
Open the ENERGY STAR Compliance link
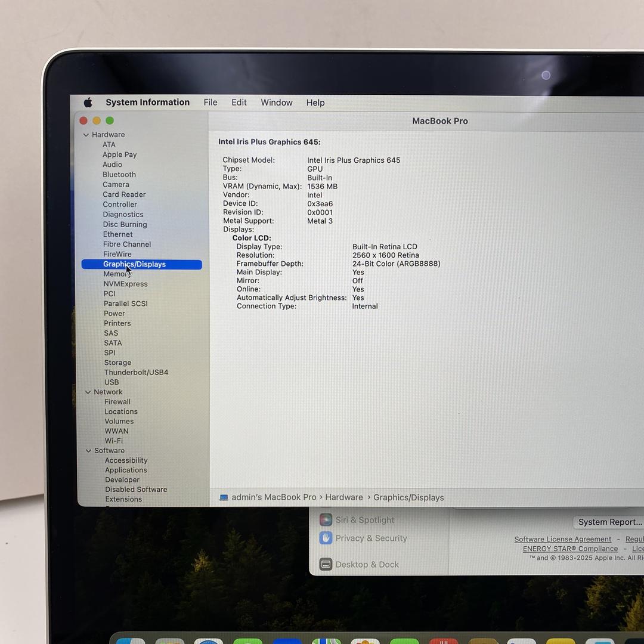[x=570, y=549]
